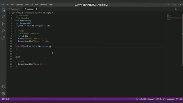183x103 pixels.
Task: Click the VS Code logo icon
Action: click(x=3, y=5)
